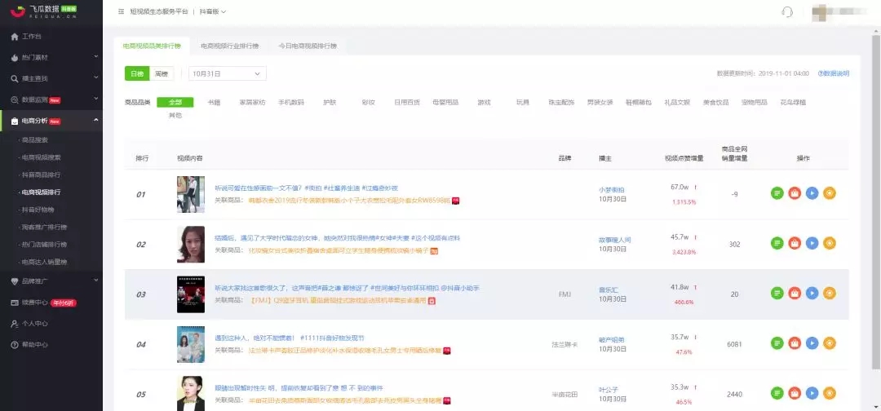Open the 数据说明 link
The width and height of the screenshot is (881, 411).
(x=834, y=73)
